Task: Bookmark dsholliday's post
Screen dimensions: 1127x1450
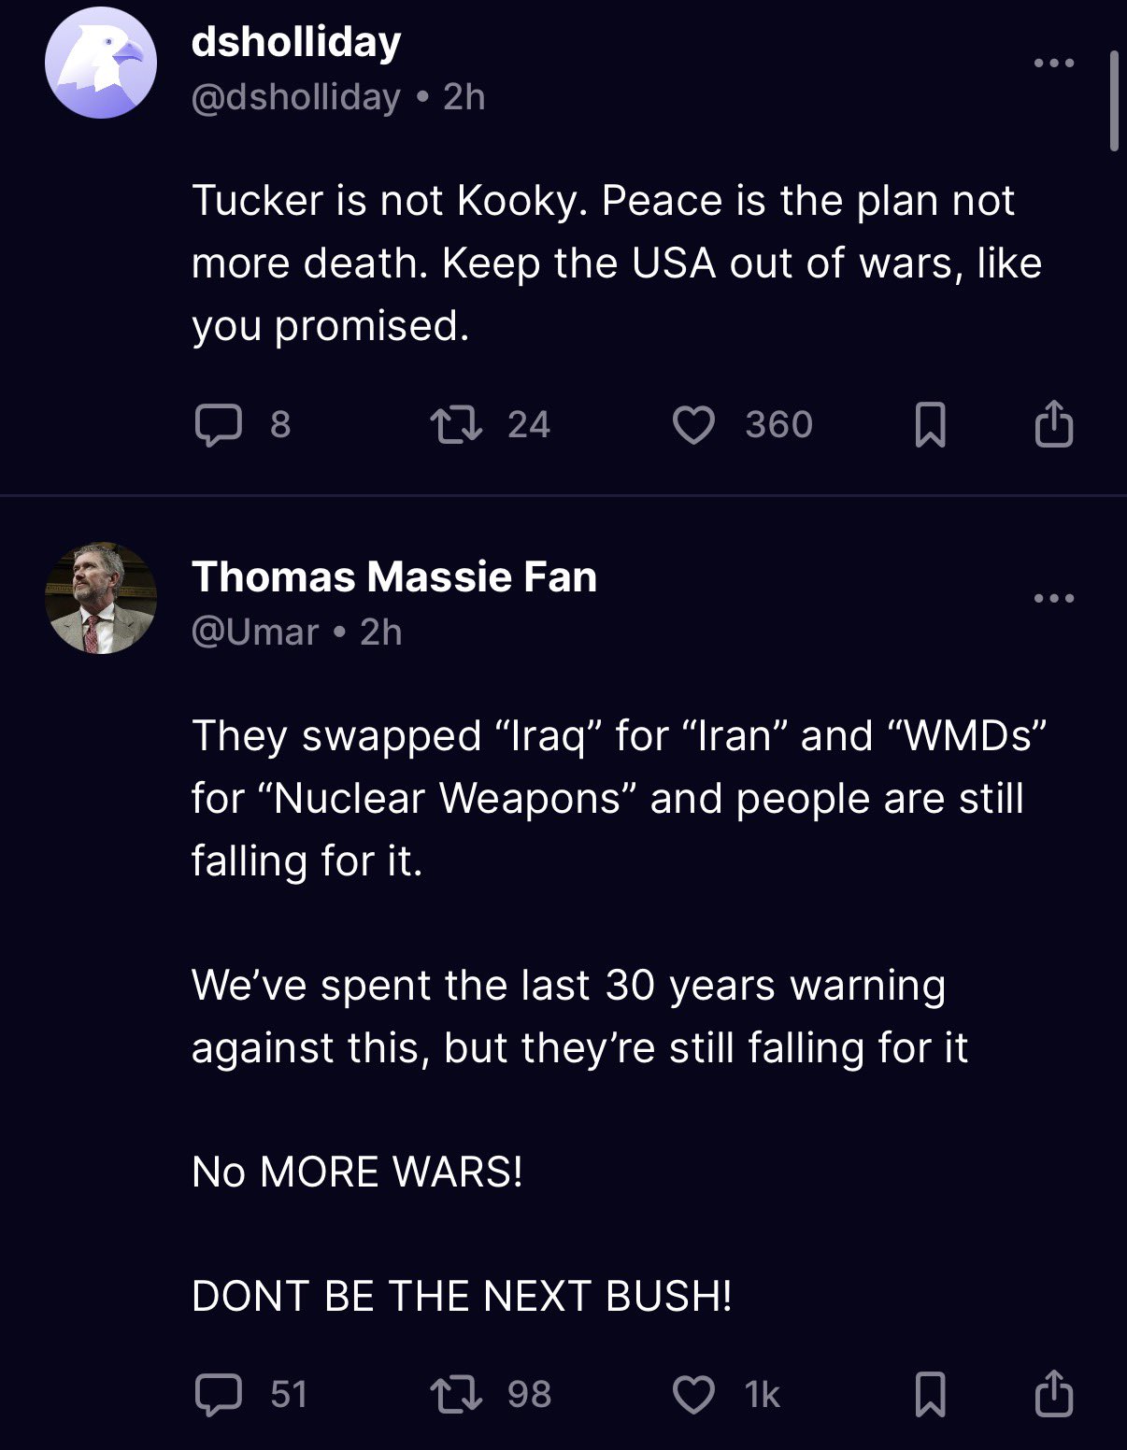Action: click(930, 425)
